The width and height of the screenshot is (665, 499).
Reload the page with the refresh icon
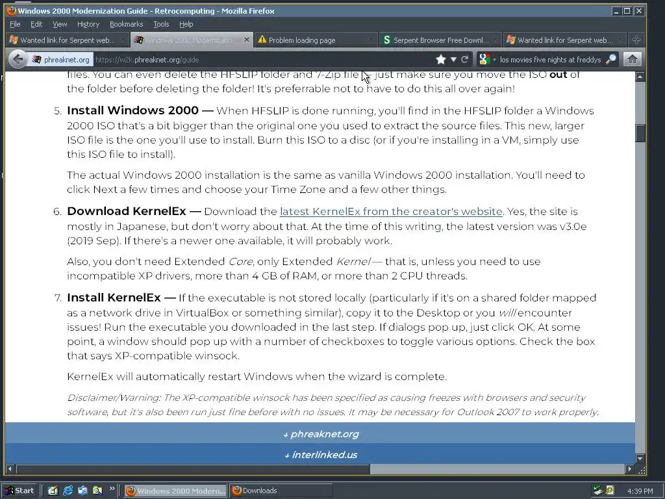click(x=464, y=59)
